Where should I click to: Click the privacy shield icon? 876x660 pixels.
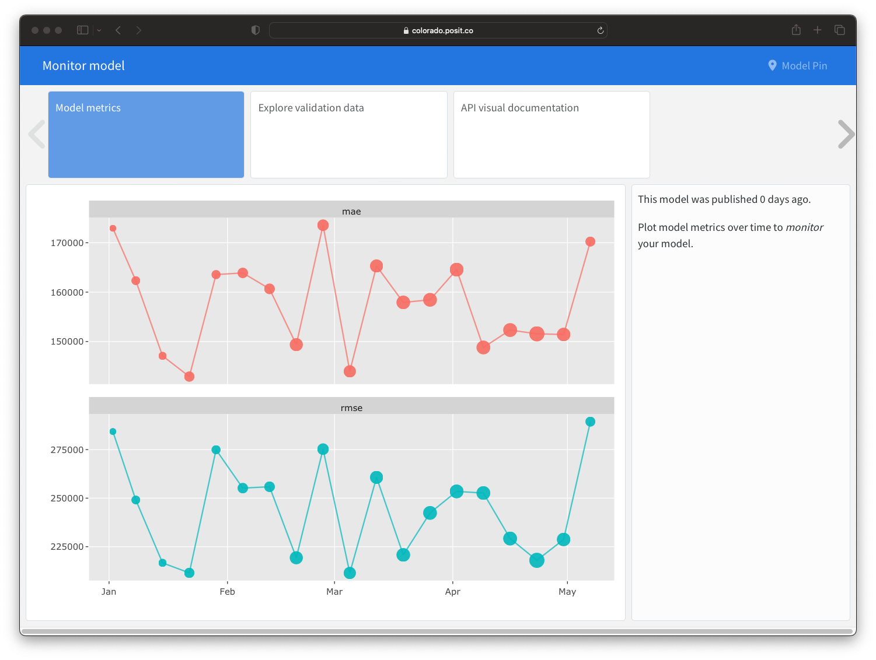point(255,30)
